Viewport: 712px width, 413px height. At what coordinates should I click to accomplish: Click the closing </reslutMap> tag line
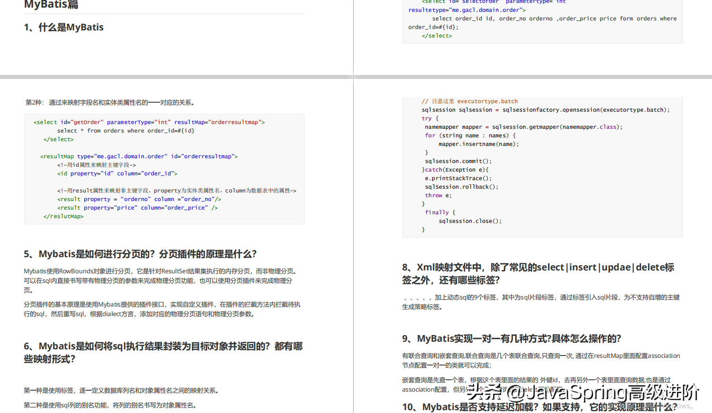63,216
